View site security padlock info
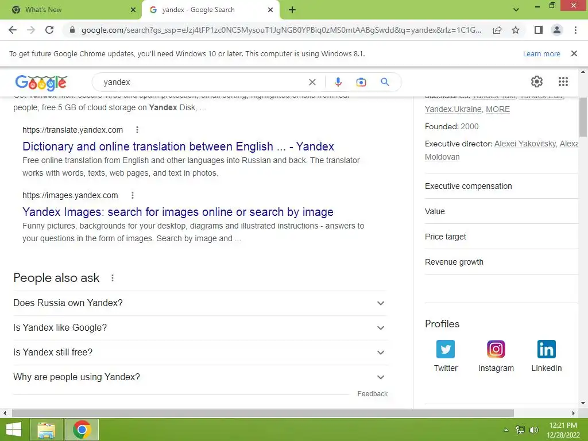The image size is (588, 441). click(x=72, y=30)
